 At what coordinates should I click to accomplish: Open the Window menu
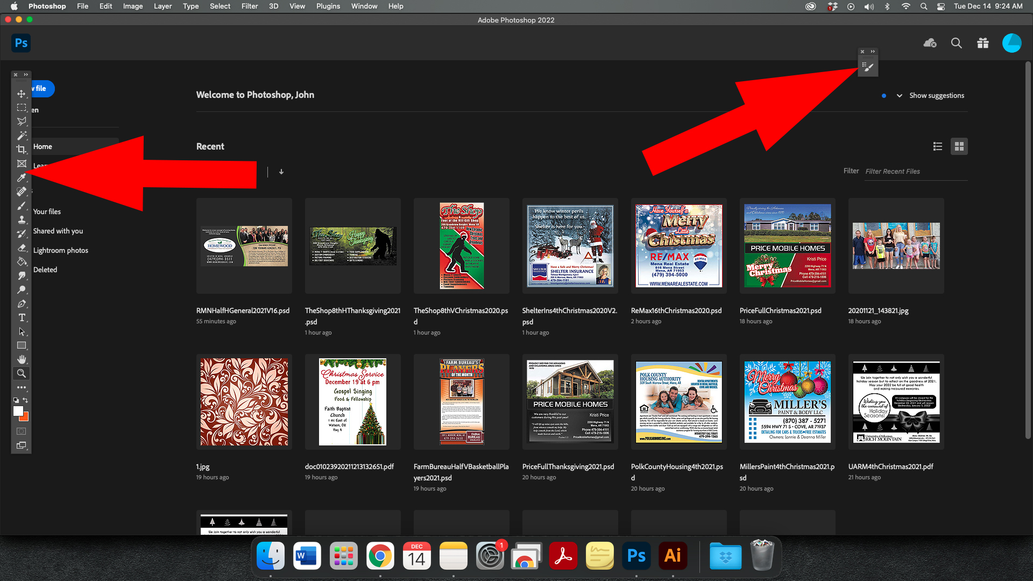click(x=364, y=6)
